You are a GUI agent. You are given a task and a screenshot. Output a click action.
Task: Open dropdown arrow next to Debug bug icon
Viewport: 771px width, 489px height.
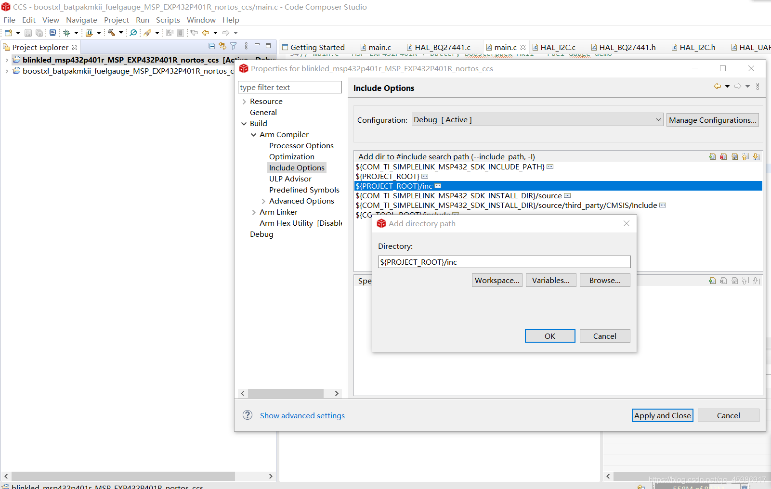coord(76,33)
